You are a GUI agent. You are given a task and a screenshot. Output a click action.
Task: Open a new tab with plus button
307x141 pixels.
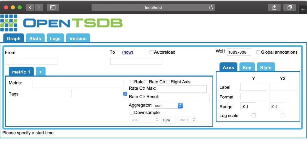tap(303, 10)
